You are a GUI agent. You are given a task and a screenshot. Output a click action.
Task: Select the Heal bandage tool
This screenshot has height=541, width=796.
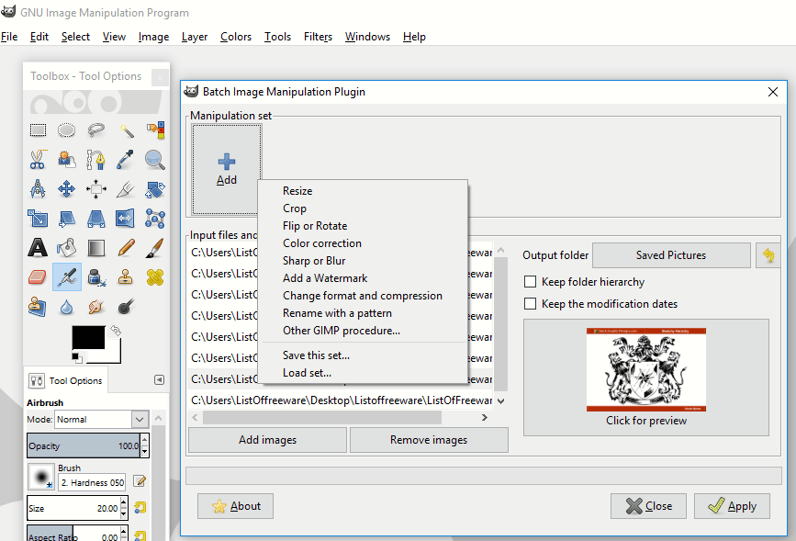pos(155,277)
